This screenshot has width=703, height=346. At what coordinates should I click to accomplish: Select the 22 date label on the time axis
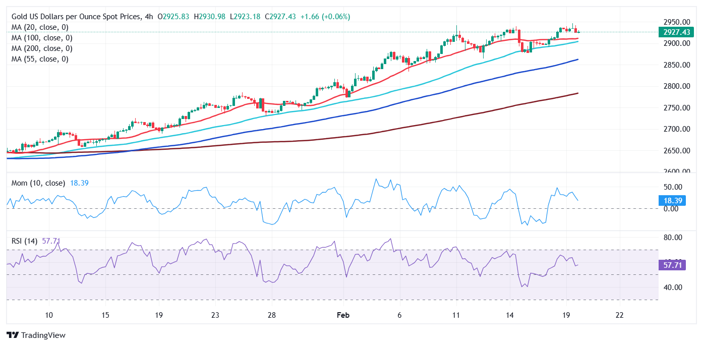[619, 314]
